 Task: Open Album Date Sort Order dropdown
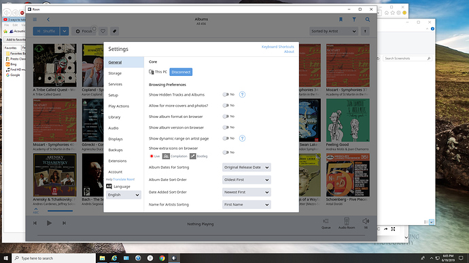point(247,180)
